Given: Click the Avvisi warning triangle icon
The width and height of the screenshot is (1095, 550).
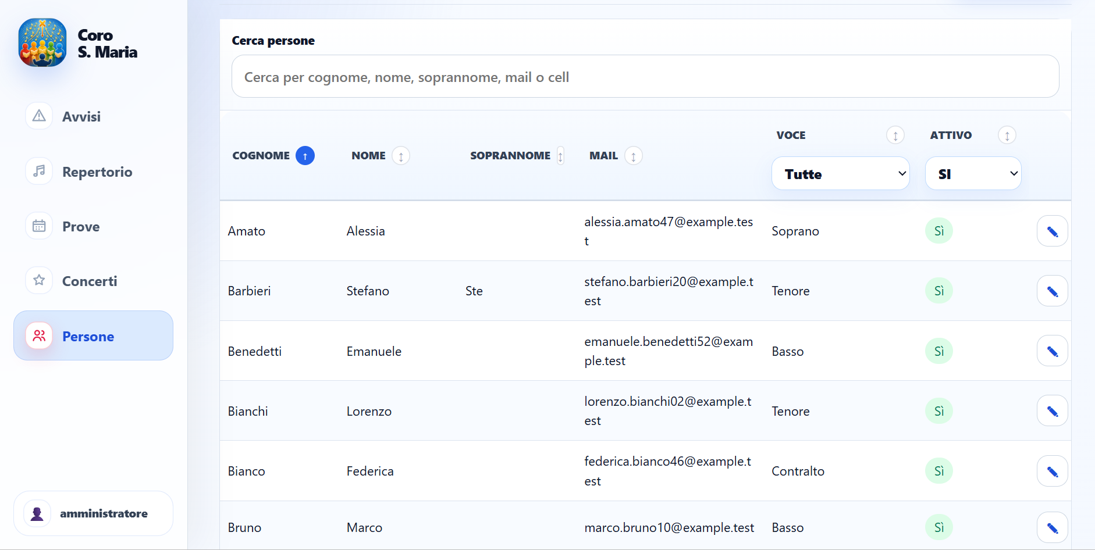Looking at the screenshot, I should coord(39,116).
